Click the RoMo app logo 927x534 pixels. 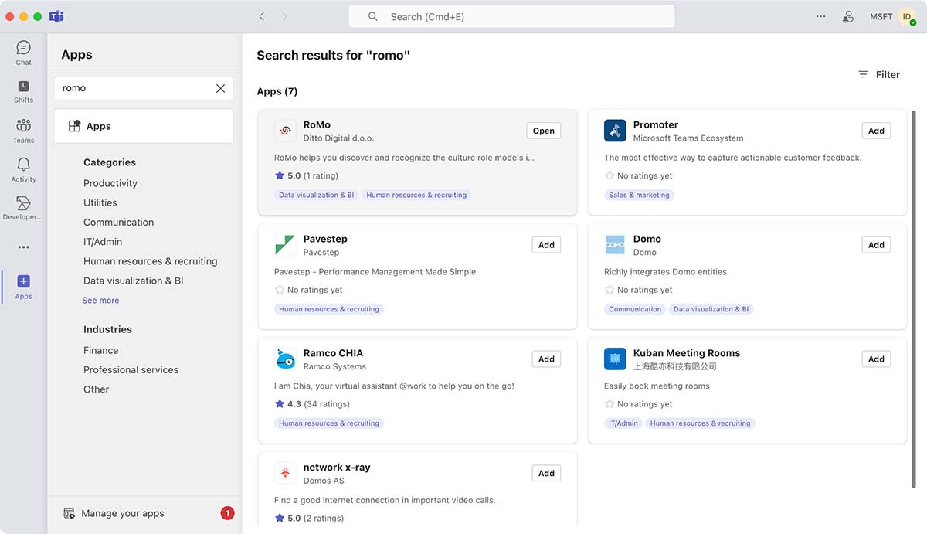tap(285, 131)
